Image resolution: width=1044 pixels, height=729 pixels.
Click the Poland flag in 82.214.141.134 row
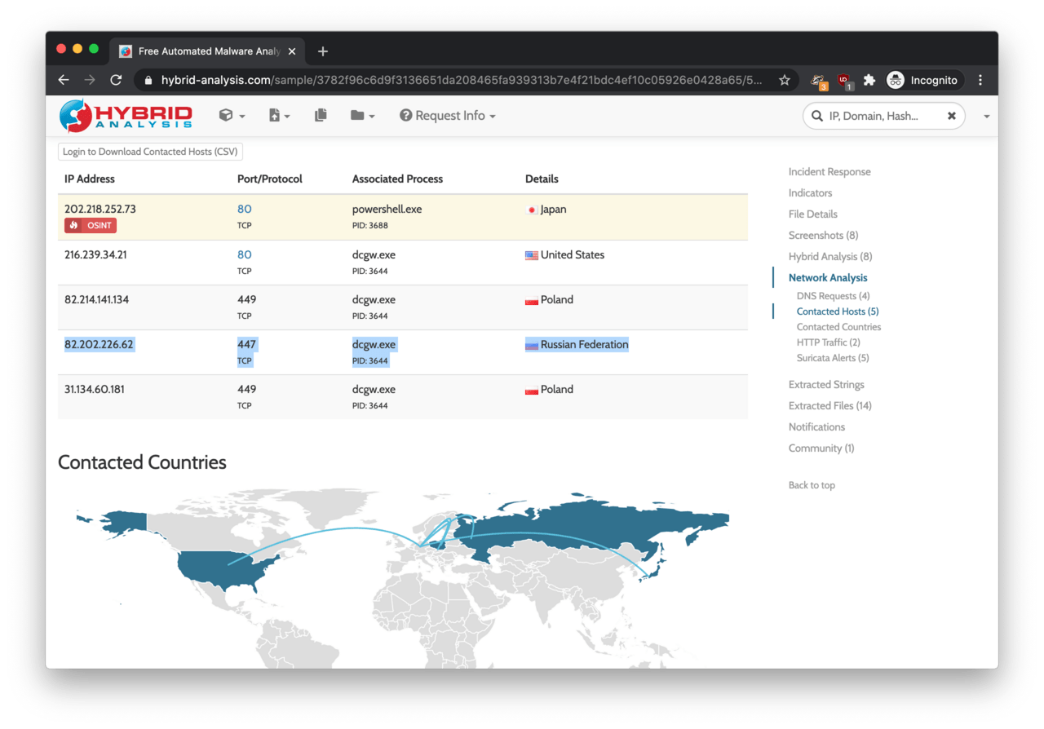[x=532, y=300]
